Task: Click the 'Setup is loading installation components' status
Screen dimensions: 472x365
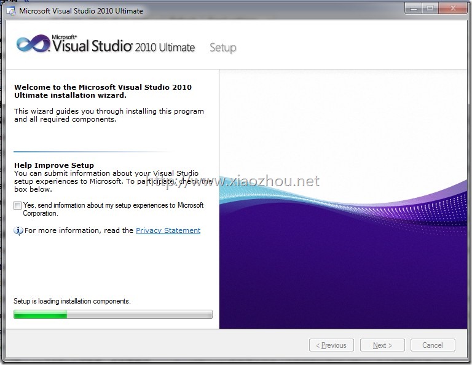Action: [72, 301]
